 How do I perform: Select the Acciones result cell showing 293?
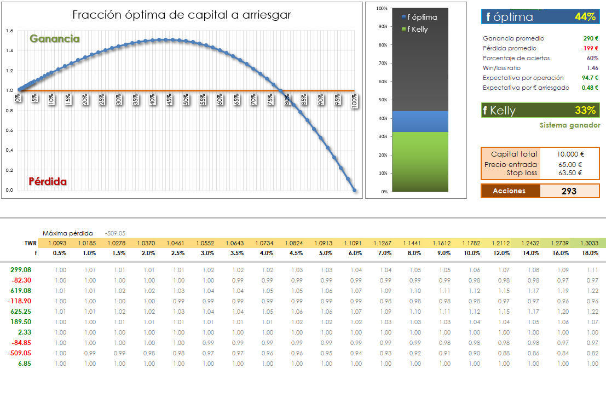[x=569, y=191]
